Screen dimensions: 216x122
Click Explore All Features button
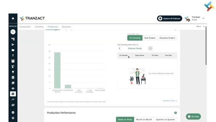point(169,18)
